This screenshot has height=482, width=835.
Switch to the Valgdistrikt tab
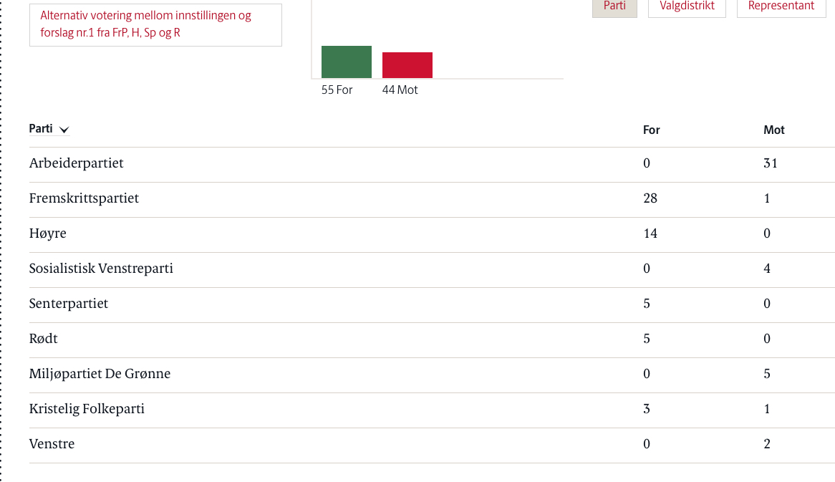coord(687,6)
